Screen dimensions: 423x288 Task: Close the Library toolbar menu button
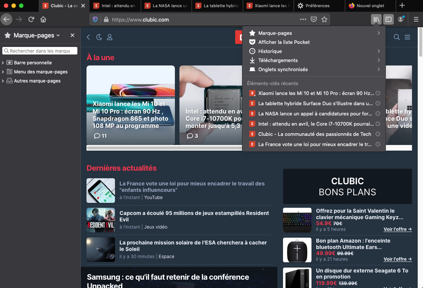tap(376, 19)
